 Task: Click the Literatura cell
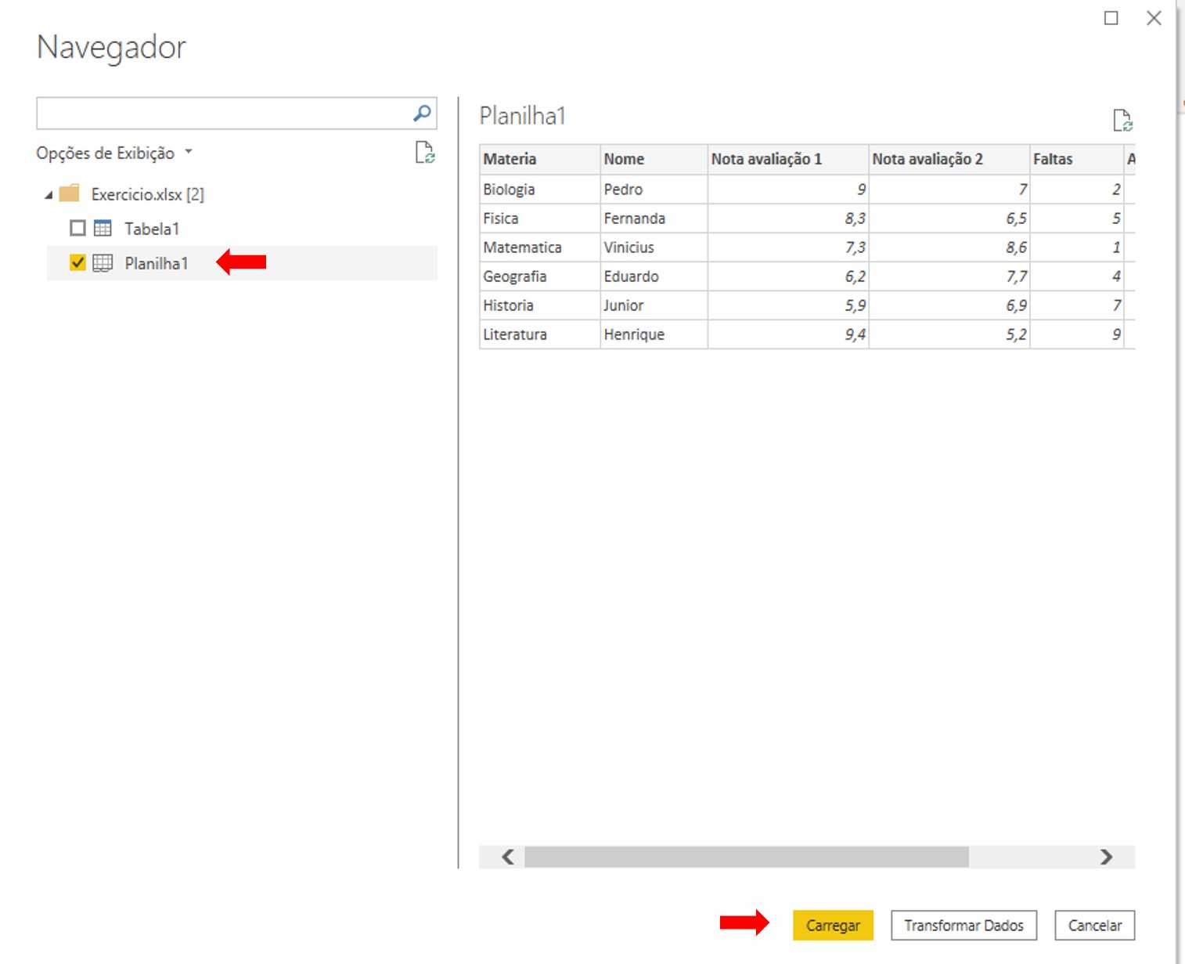point(540,334)
